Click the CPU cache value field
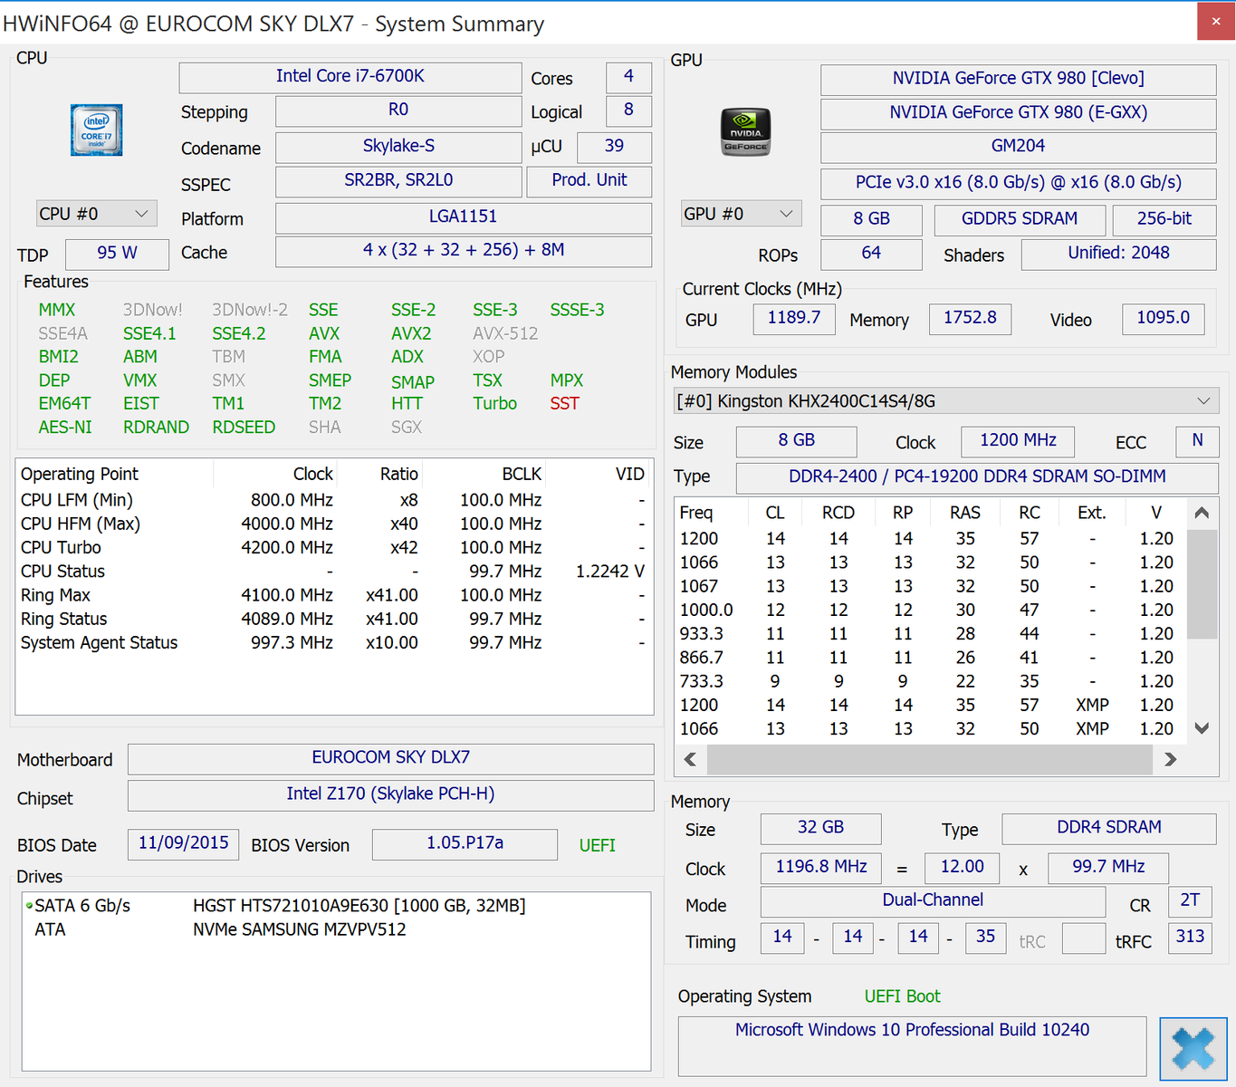This screenshot has width=1236, height=1087. 464,251
